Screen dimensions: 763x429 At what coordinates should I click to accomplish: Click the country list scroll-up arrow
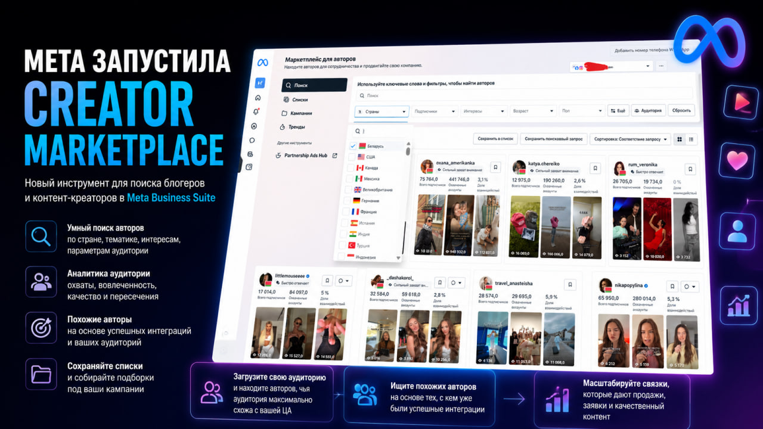409,144
